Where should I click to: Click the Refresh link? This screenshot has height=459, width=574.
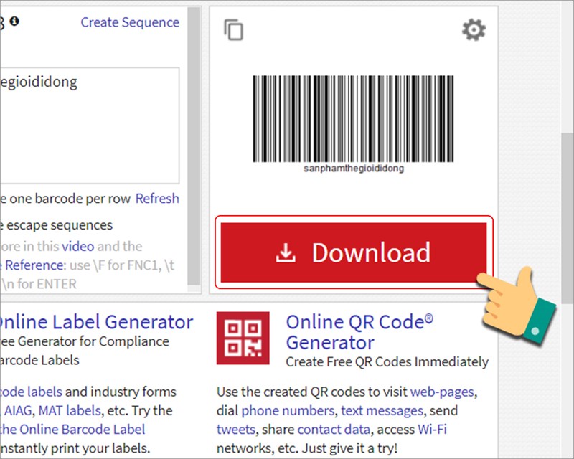click(x=156, y=198)
